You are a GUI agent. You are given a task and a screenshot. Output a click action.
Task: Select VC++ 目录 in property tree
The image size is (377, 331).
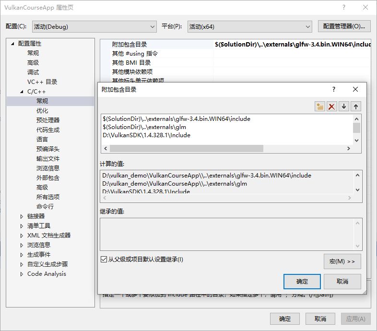42,82
